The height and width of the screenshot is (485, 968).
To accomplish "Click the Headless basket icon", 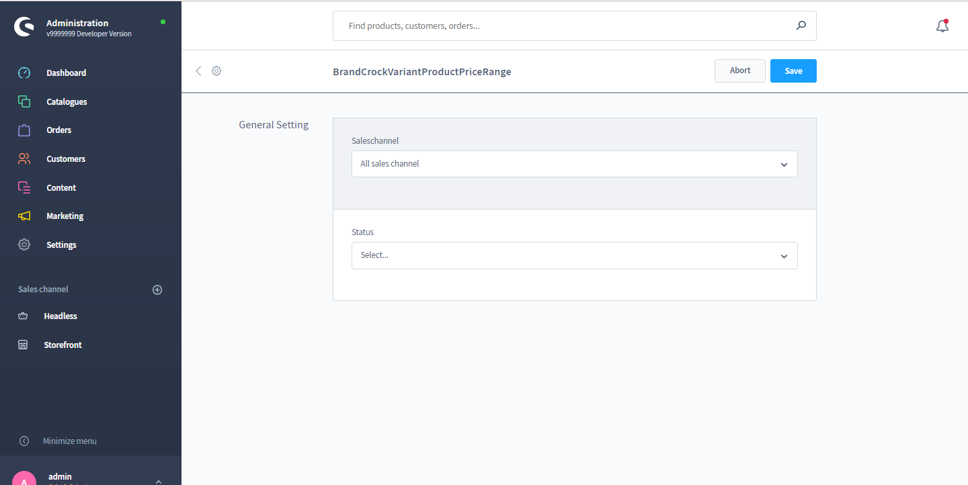I will [x=23, y=316].
